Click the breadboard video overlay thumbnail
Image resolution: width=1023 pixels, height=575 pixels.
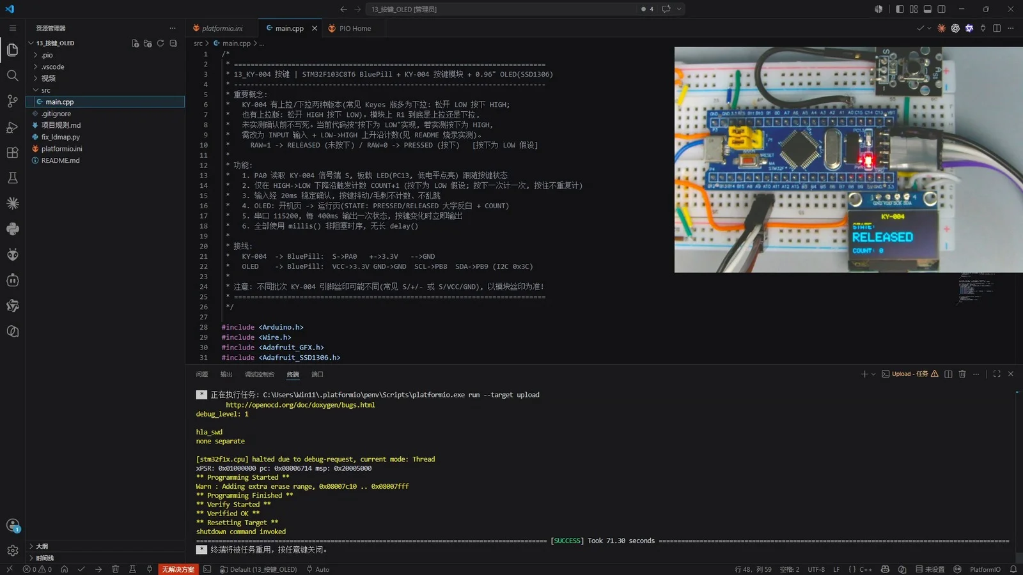pos(848,160)
